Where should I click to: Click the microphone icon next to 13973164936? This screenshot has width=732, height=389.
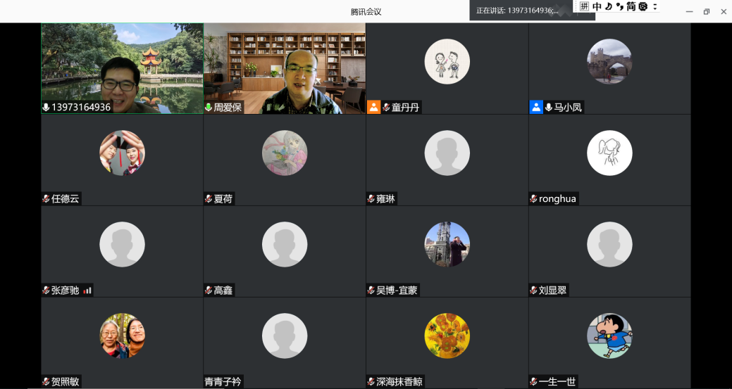[46, 108]
